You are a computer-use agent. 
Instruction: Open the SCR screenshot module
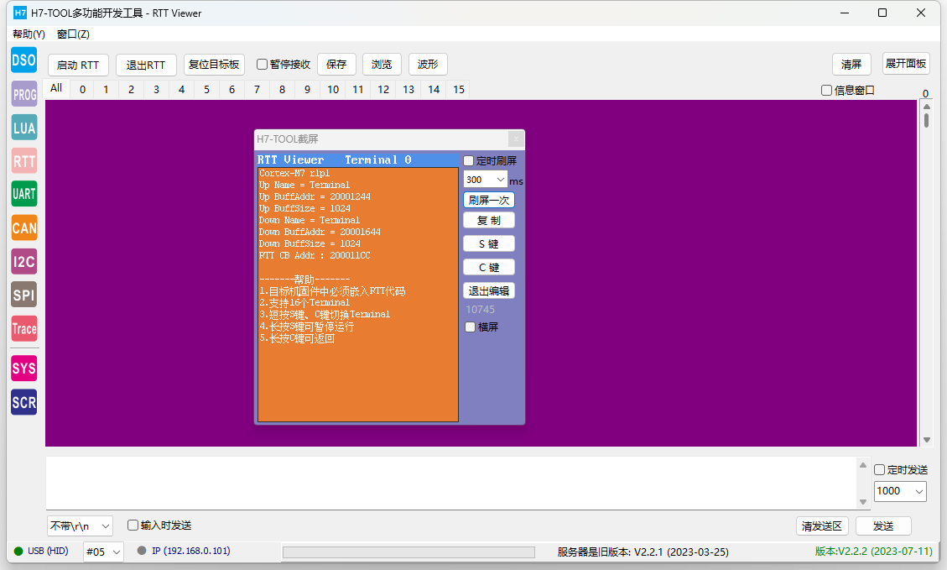click(x=24, y=402)
